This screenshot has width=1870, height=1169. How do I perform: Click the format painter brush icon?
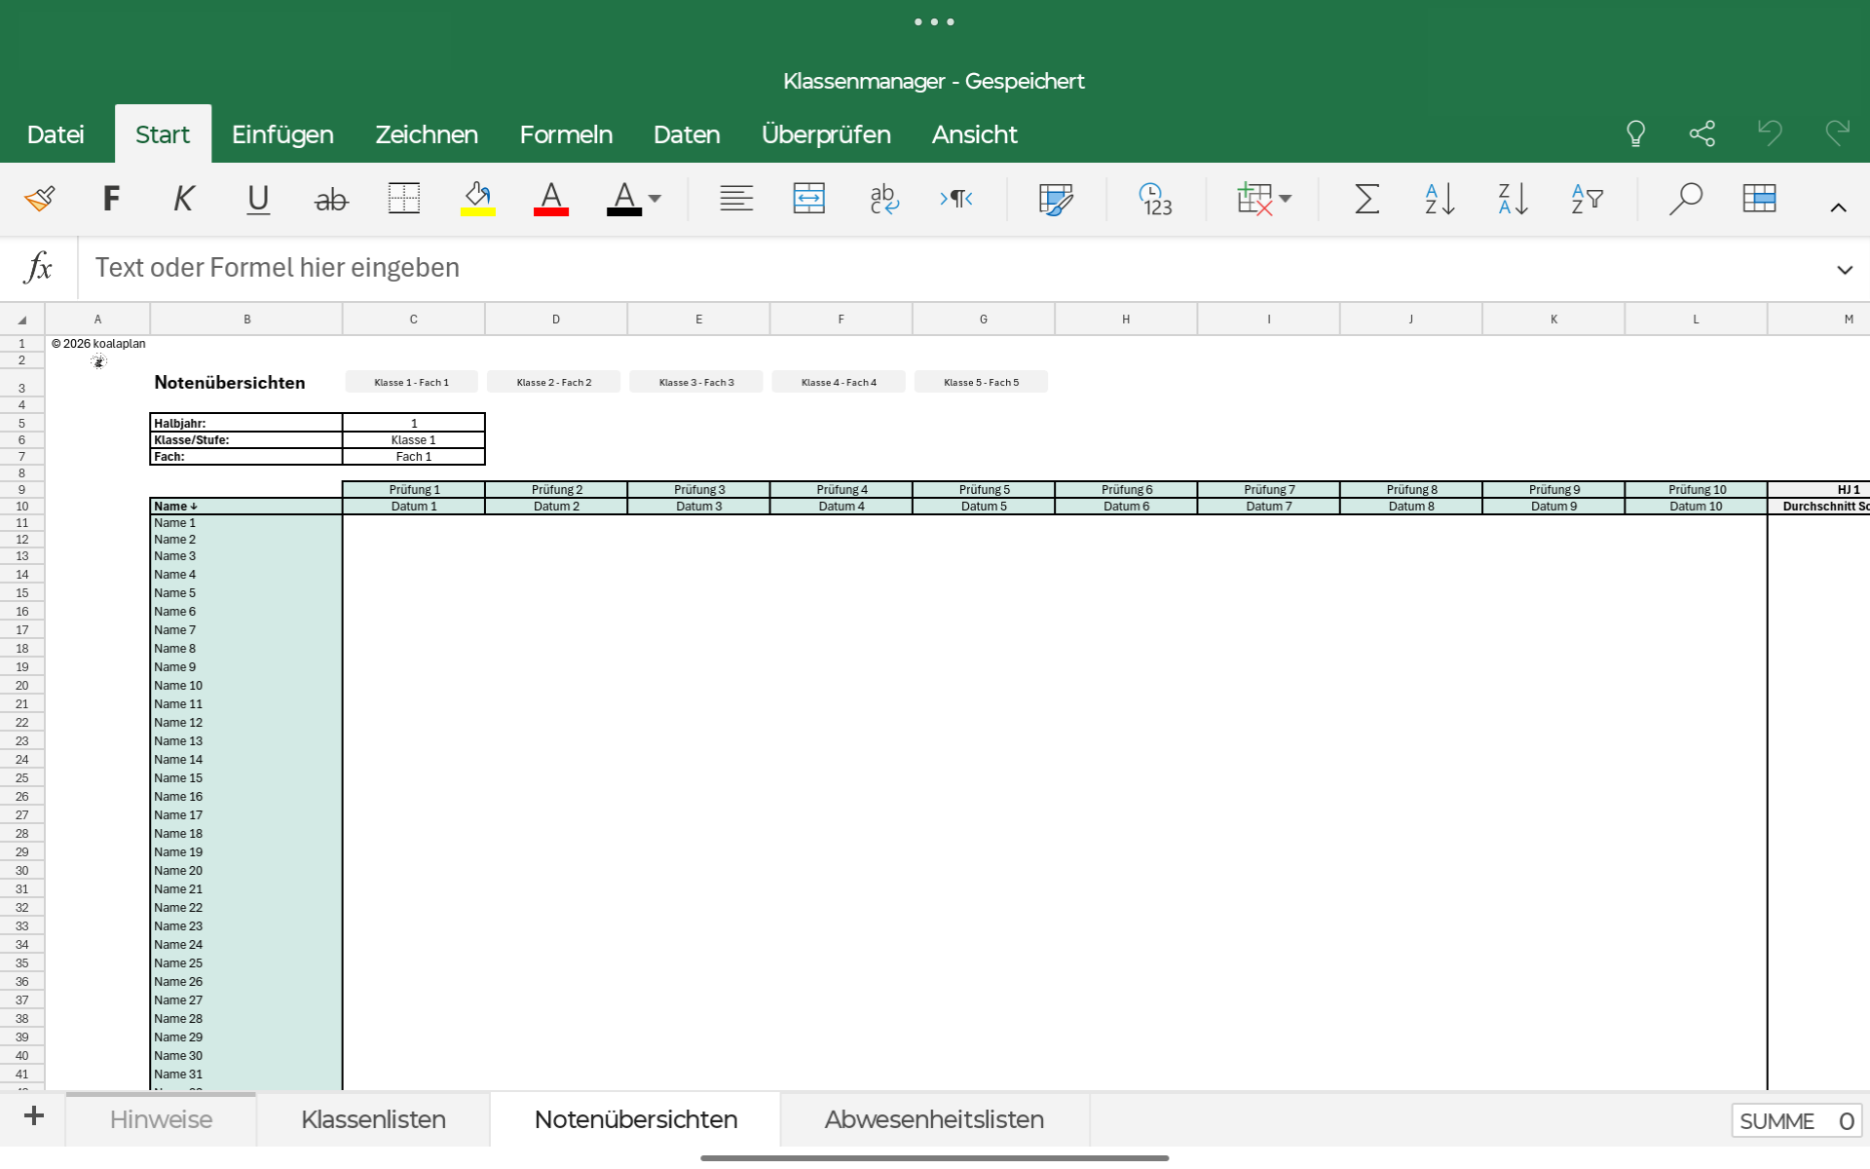pos(40,199)
